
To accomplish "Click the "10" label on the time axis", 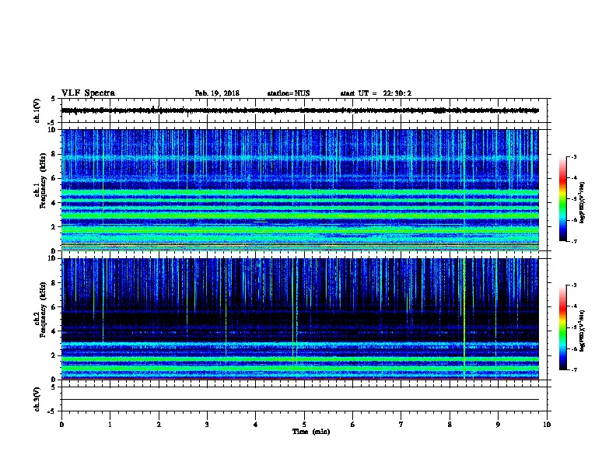I will (x=547, y=425).
